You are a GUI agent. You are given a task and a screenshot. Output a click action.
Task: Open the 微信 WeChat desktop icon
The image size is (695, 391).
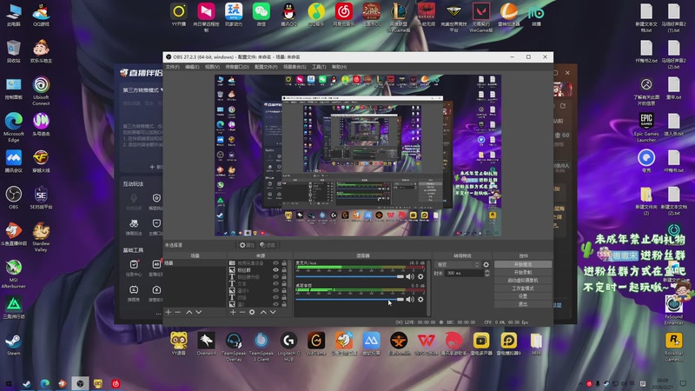[261, 14]
